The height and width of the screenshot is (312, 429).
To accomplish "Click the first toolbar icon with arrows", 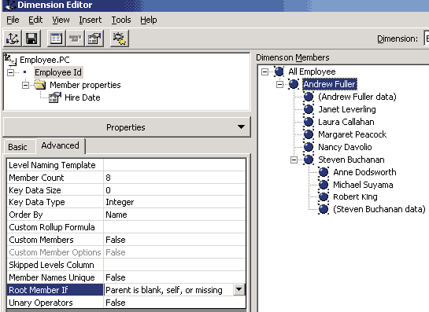I will tap(13, 39).
